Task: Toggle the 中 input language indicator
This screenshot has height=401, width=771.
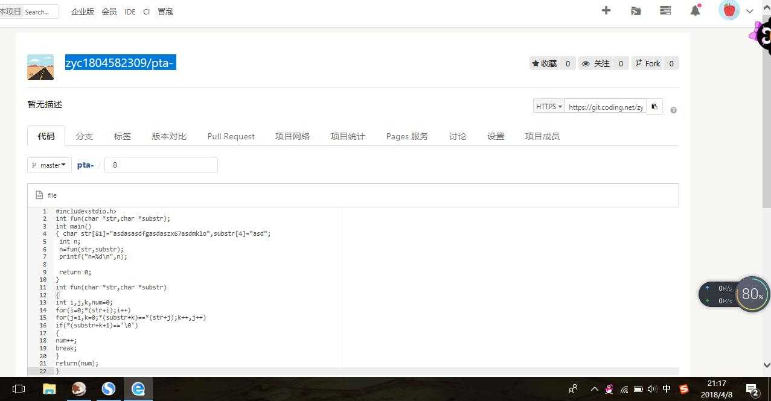Action: point(667,389)
